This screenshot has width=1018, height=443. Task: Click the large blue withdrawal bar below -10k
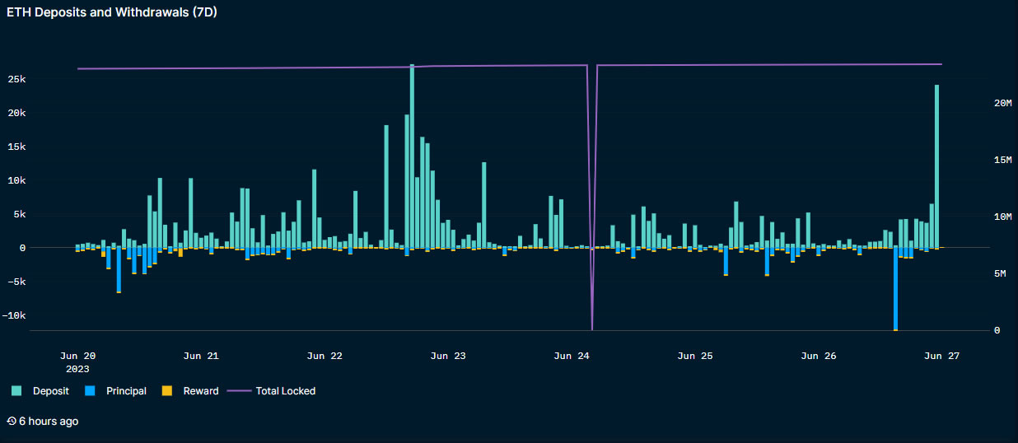[x=895, y=288]
